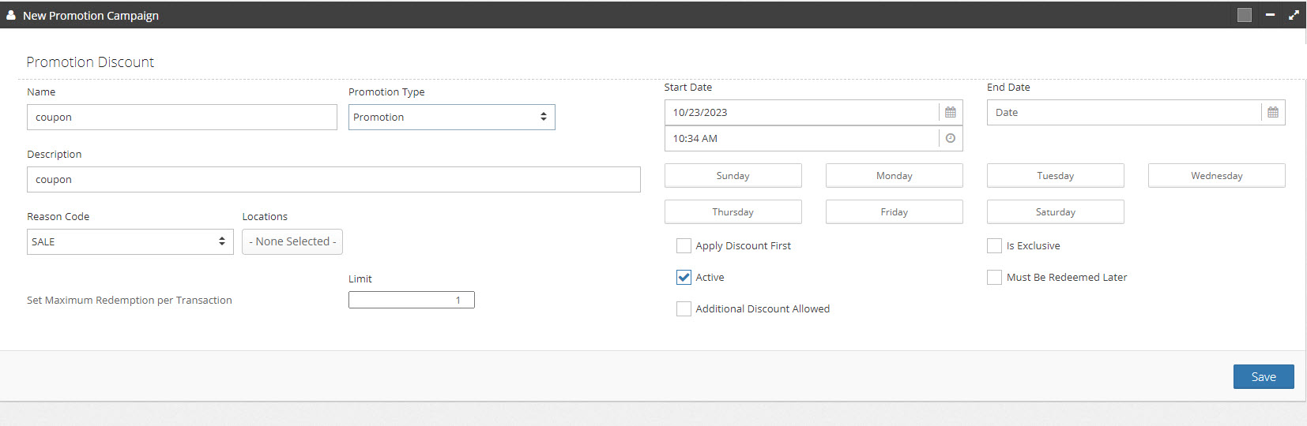Image resolution: width=1307 pixels, height=426 pixels.
Task: Click the Limit number field
Action: coord(412,300)
